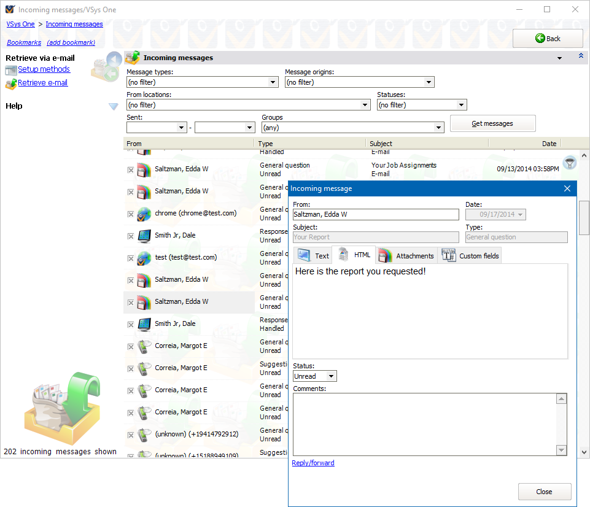590x507 pixels.
Task: Check the box next to test@test.com message
Action: [130, 258]
